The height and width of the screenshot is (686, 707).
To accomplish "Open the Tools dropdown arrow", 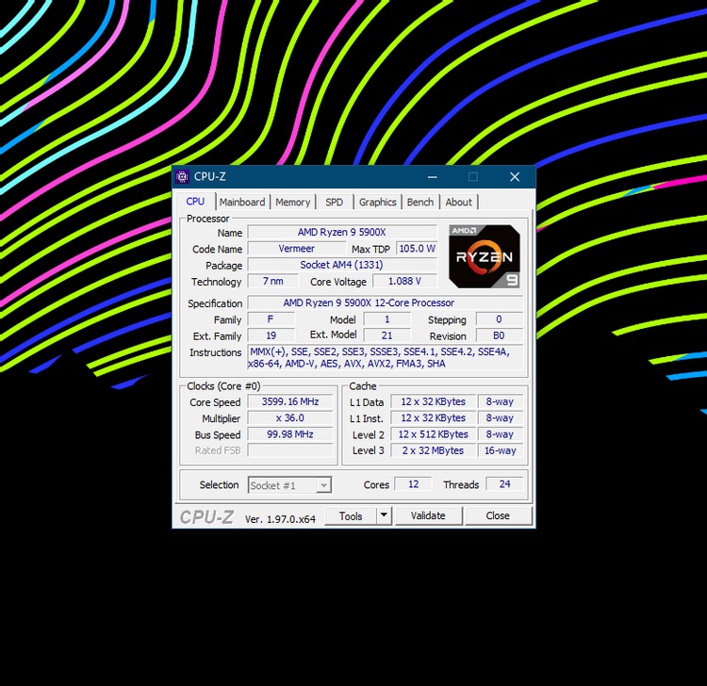I will point(384,515).
